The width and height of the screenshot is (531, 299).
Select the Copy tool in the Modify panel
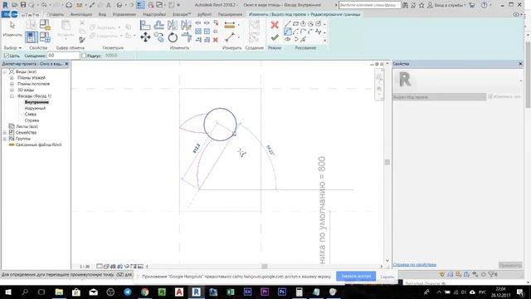click(158, 37)
